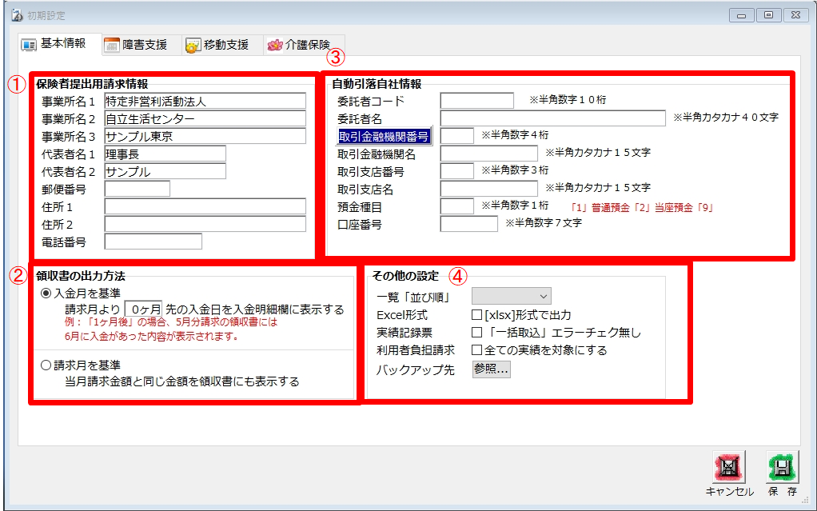Screen dimensions: 817x511
Task: Open the 一覧「並び順」 dropdown
Action: click(511, 297)
